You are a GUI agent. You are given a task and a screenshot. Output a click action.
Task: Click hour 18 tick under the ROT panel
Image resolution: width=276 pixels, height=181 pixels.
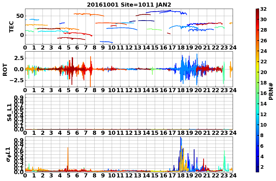pos(181,90)
